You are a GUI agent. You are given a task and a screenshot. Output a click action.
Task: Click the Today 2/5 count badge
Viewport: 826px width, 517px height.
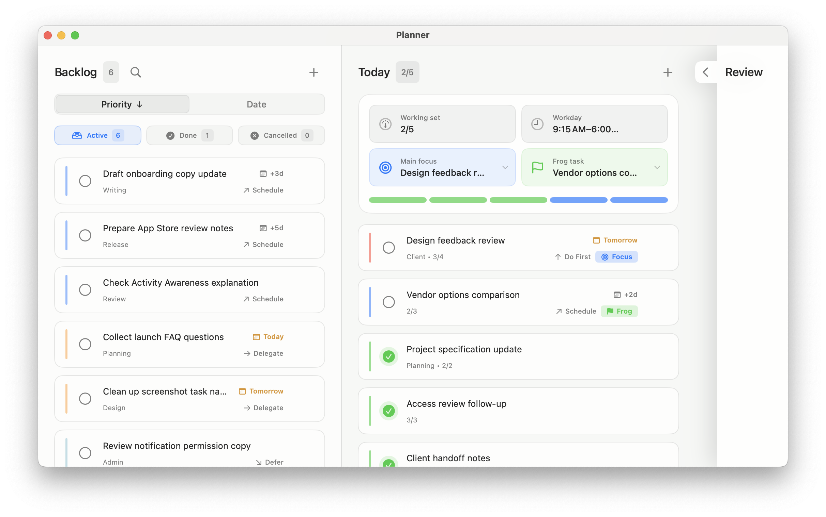pyautogui.click(x=407, y=72)
